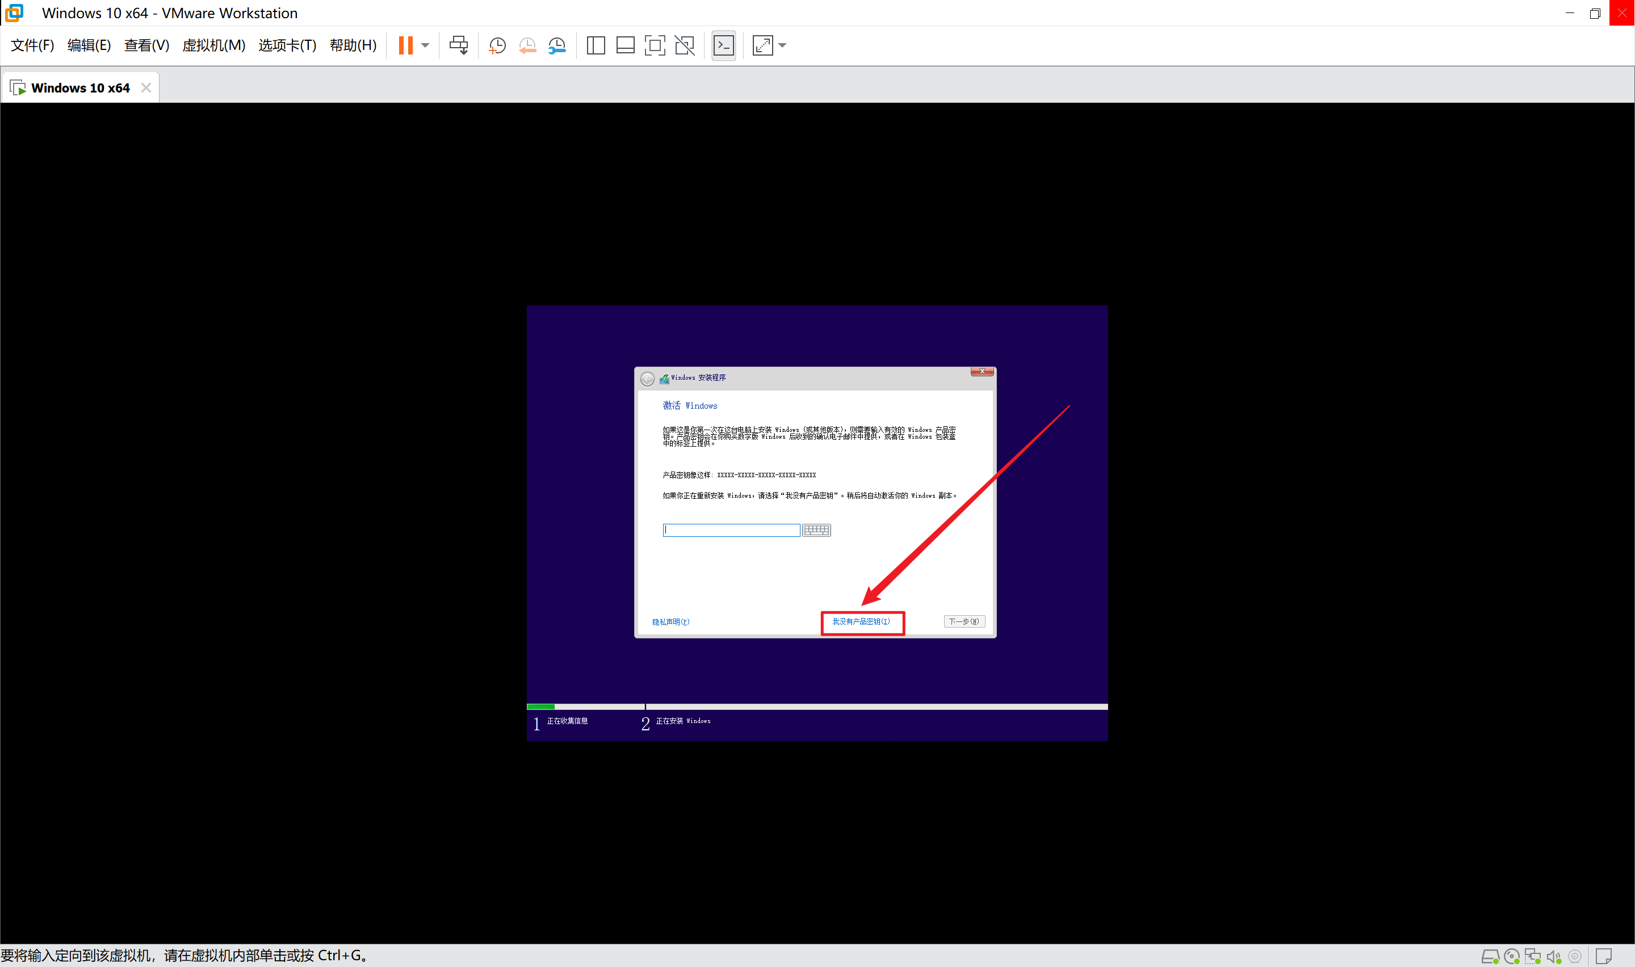The width and height of the screenshot is (1635, 967).
Task: Toggle Unity mode icon
Action: click(684, 45)
